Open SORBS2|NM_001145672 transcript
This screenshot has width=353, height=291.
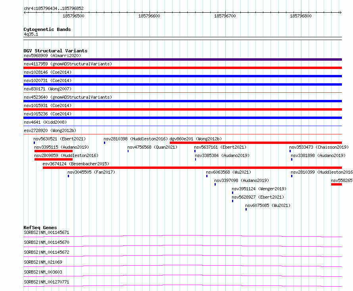pos(46,252)
